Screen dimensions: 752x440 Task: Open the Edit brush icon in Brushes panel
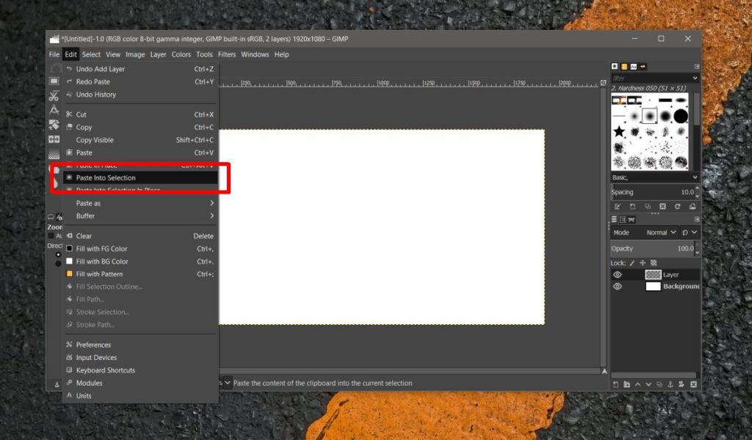point(618,207)
